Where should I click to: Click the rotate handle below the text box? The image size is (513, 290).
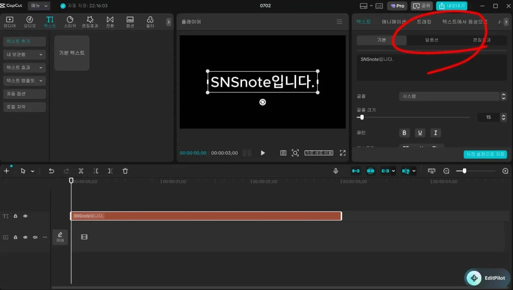click(263, 102)
